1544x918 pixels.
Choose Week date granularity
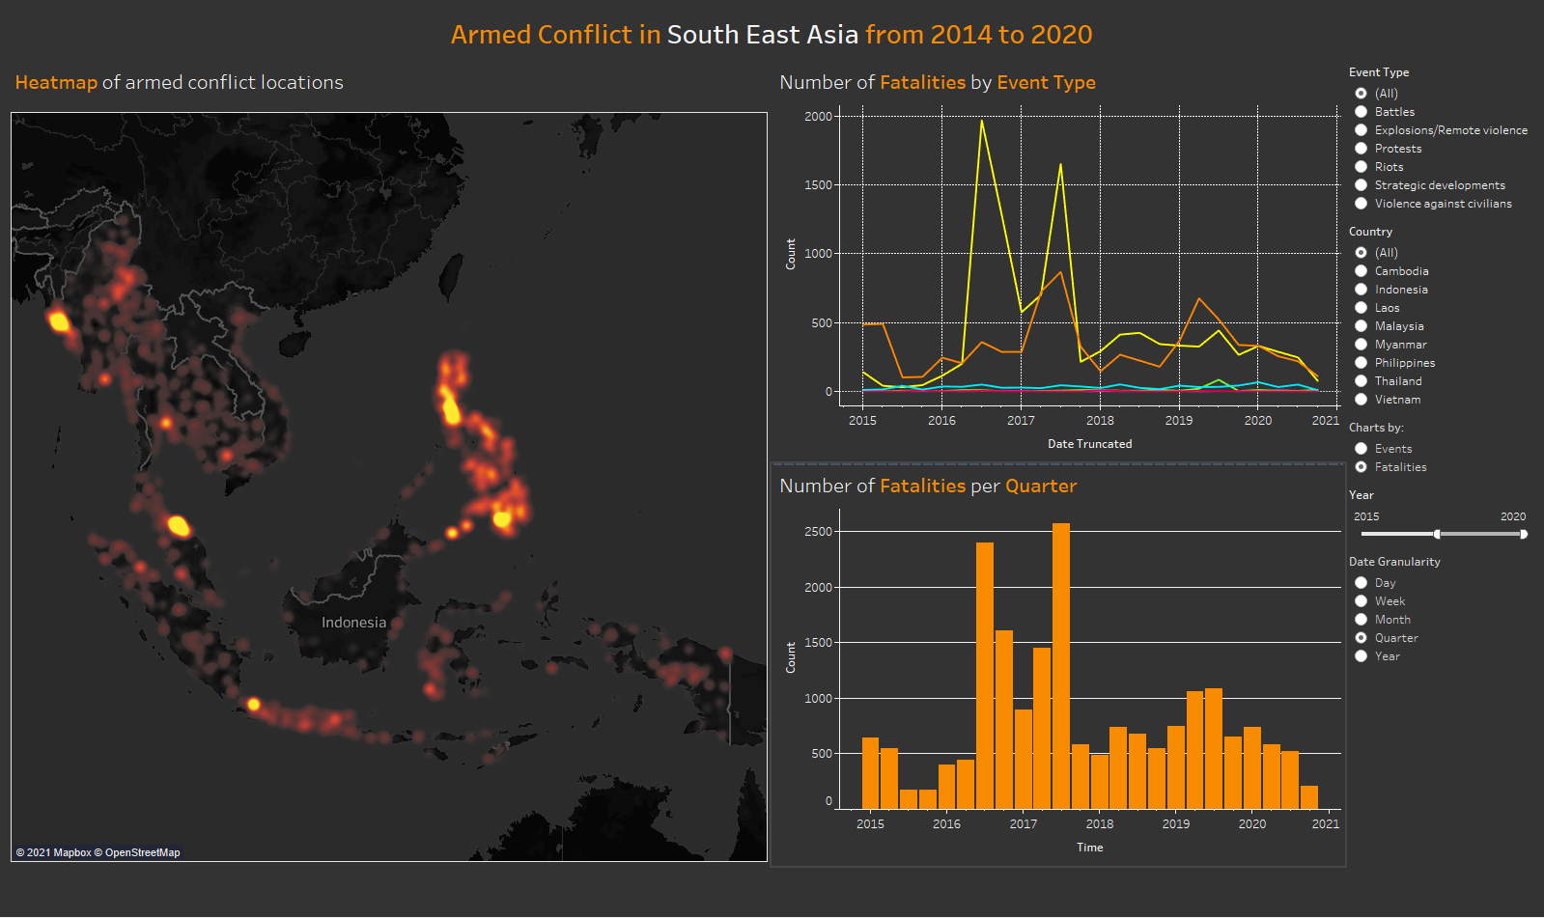click(1361, 601)
